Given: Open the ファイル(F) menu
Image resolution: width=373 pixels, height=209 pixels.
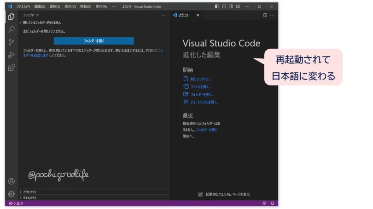Looking at the screenshot, I should pos(23,6).
